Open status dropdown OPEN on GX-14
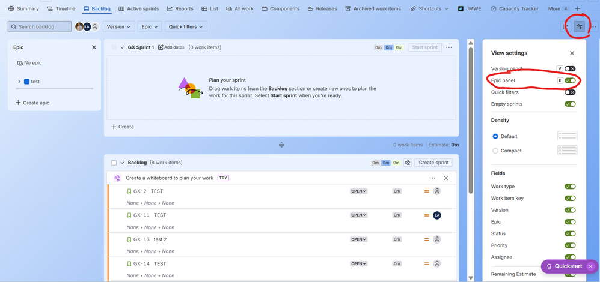 [x=358, y=263]
